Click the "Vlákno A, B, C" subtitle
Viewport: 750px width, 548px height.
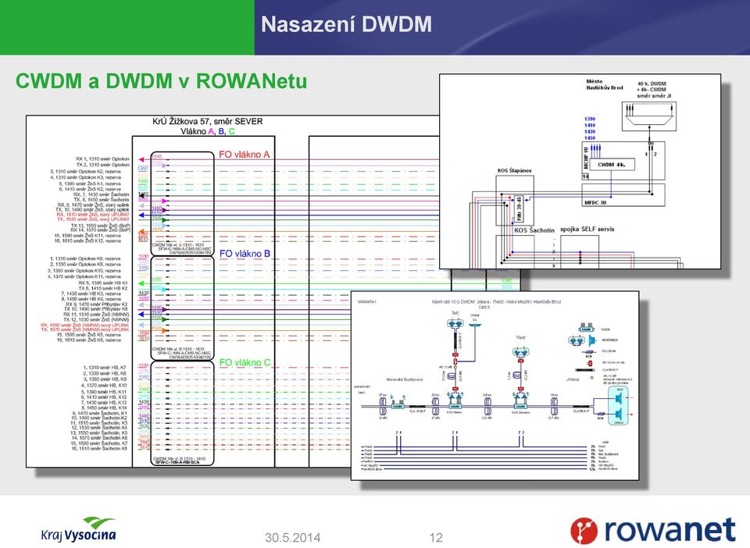tap(208, 131)
